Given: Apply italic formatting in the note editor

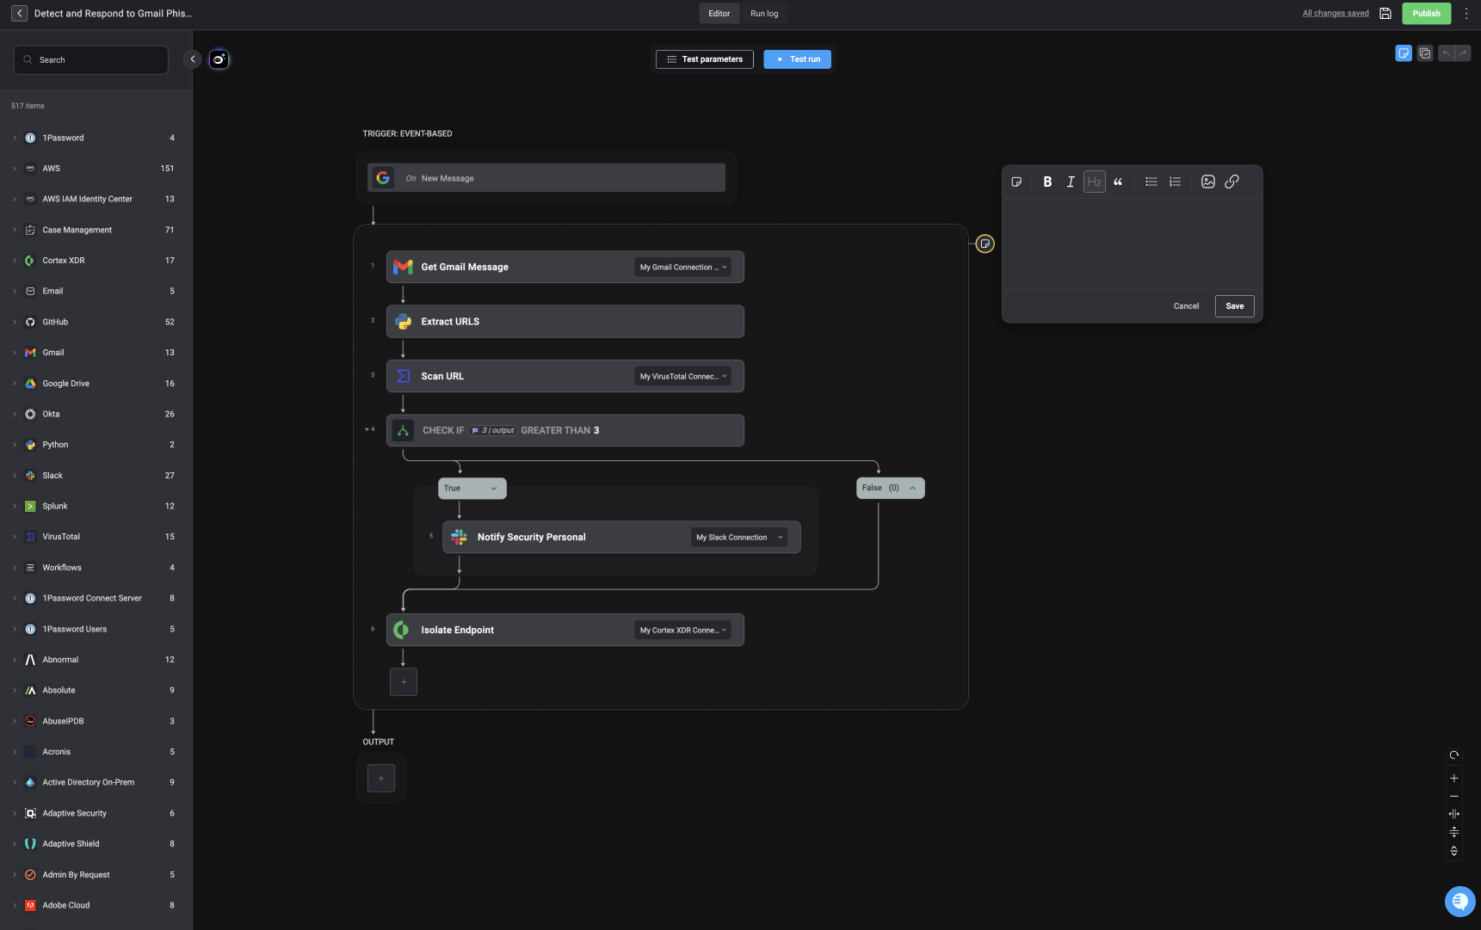Looking at the screenshot, I should coord(1071,182).
